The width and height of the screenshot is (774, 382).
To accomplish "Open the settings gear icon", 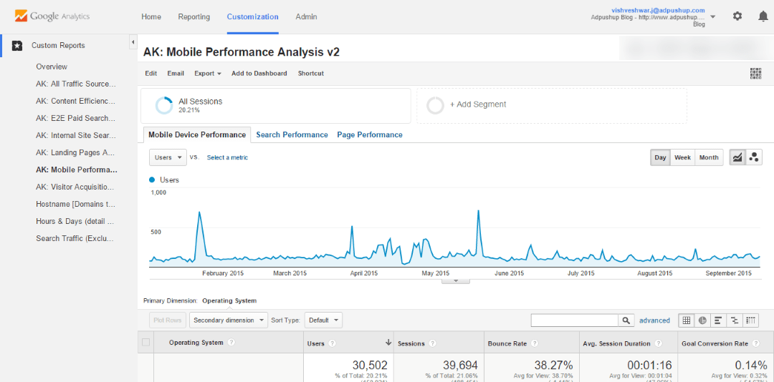I will point(737,16).
